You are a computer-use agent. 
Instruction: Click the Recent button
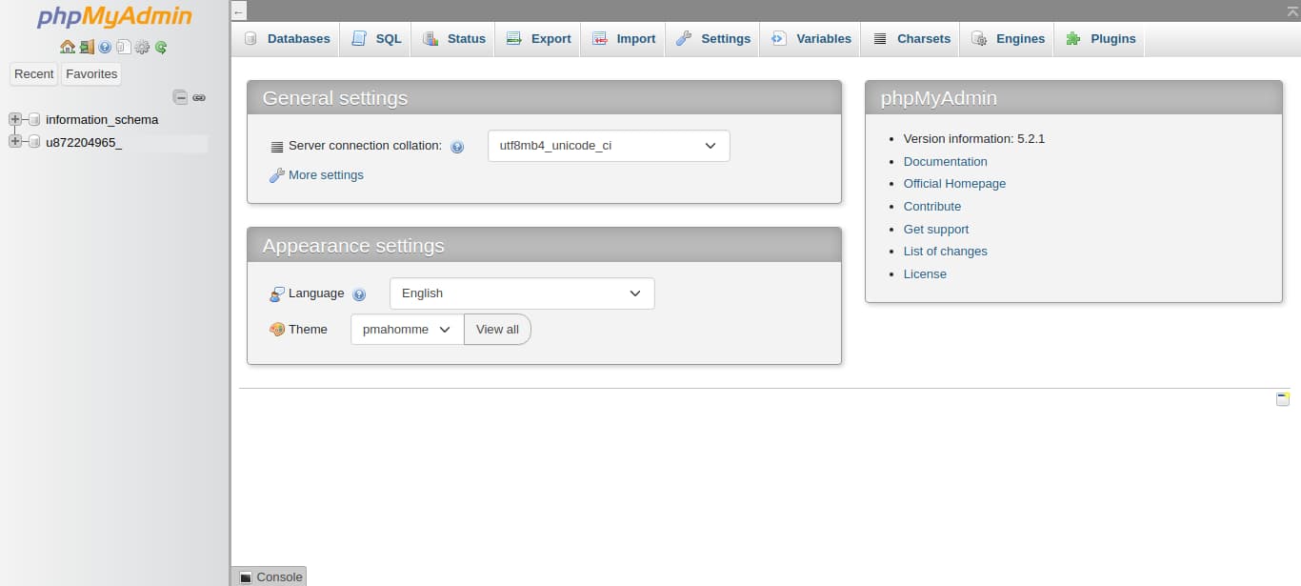pos(34,74)
